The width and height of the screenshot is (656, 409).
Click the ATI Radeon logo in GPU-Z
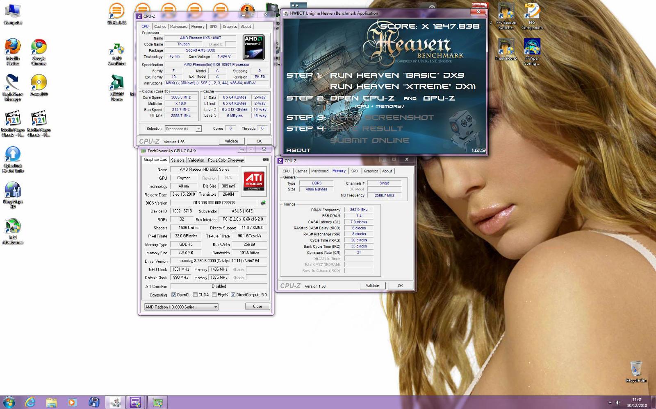click(x=254, y=181)
